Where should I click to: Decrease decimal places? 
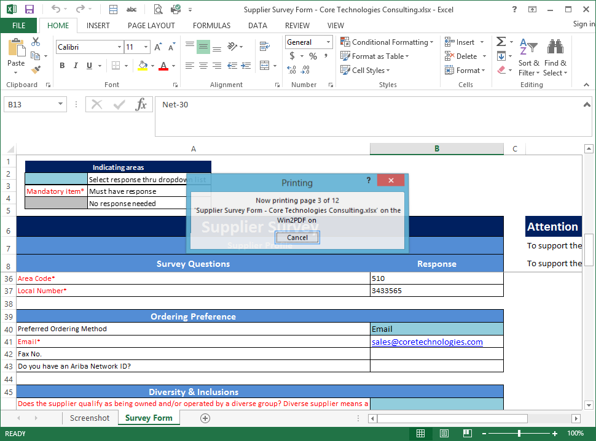click(305, 70)
